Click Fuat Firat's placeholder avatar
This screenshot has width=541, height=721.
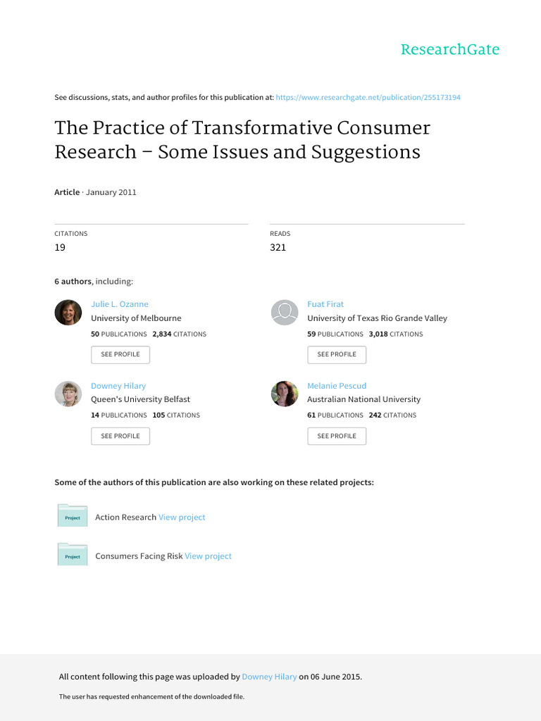tap(285, 313)
